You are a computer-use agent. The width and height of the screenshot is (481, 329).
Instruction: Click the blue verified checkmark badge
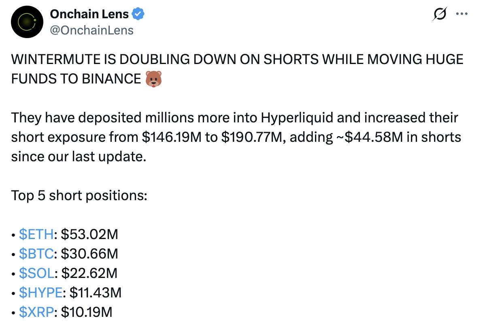(x=138, y=14)
